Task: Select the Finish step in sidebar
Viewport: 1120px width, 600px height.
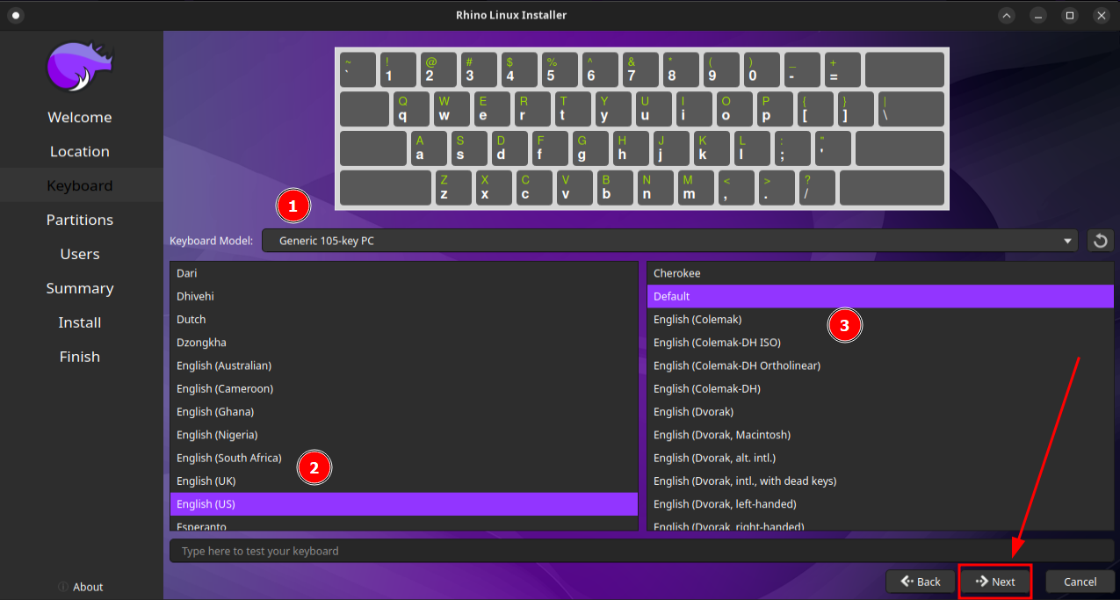Action: (80, 357)
